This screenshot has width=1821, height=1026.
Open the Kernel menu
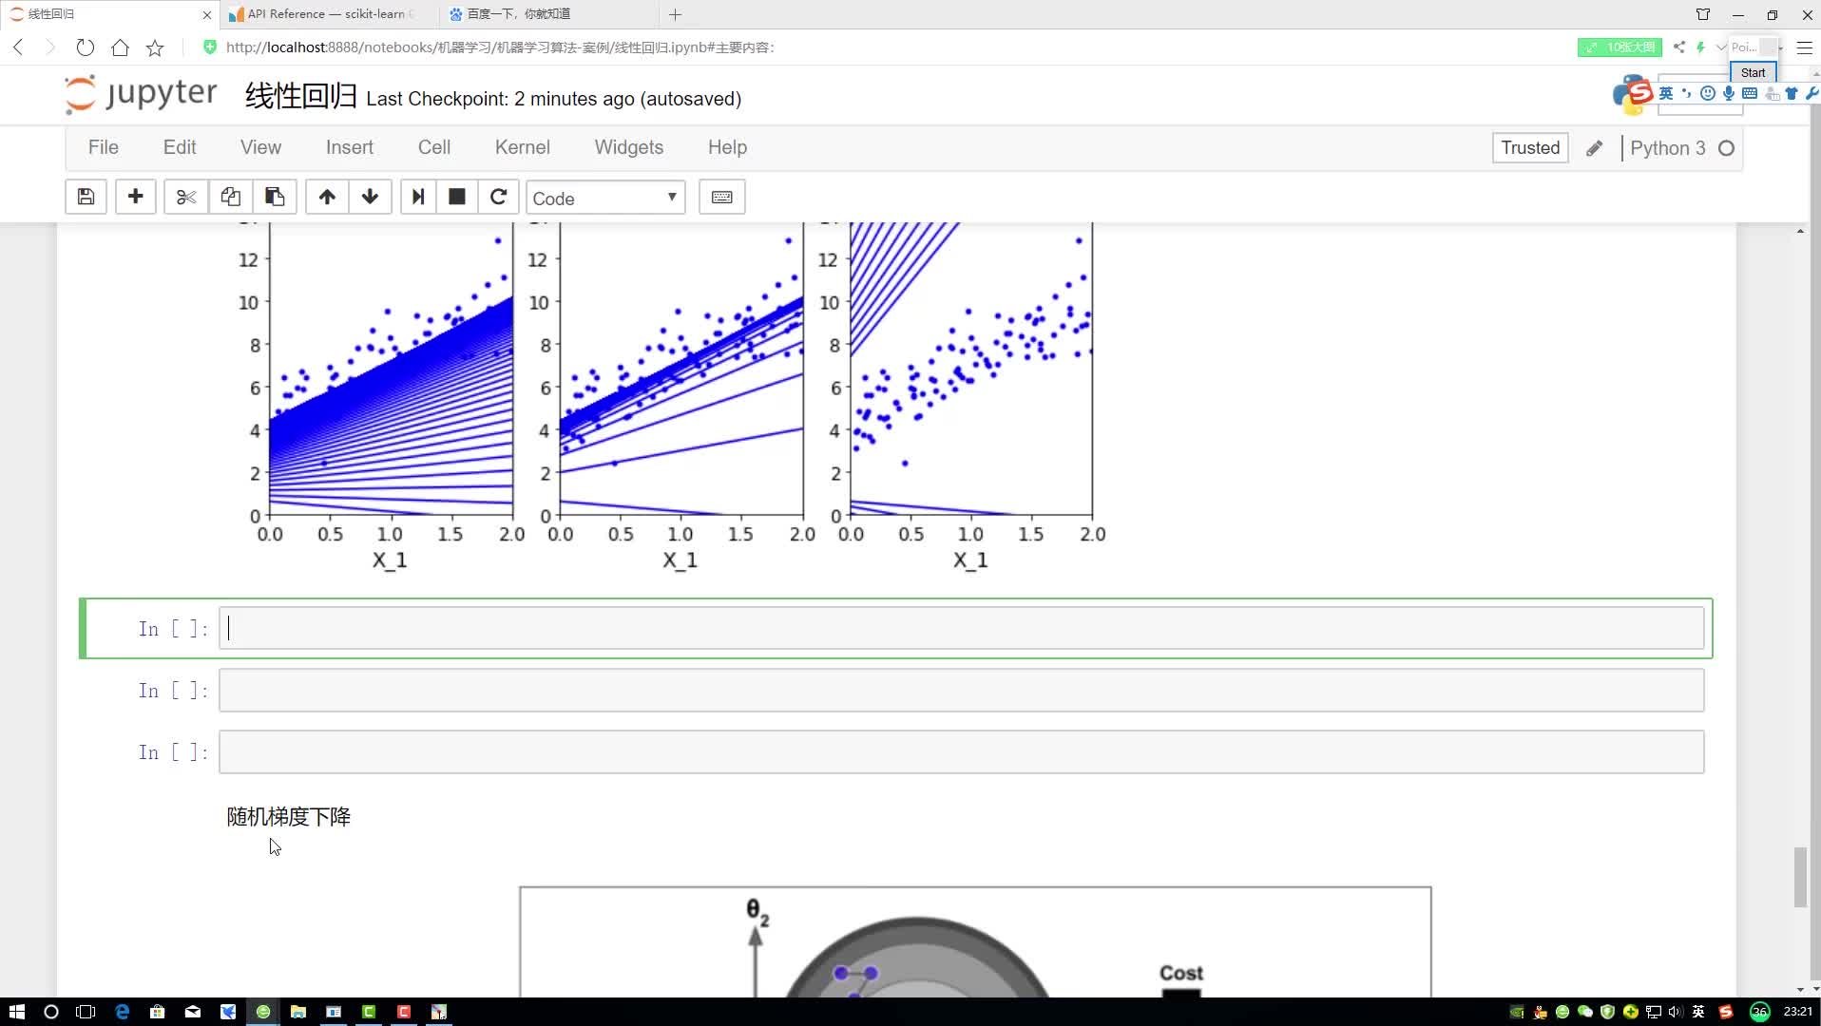pos(522,147)
